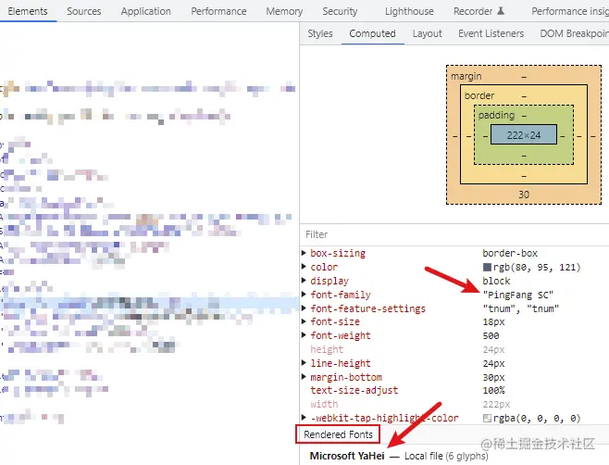Expand the font-feature-settings property
The width and height of the screenshot is (609, 465).
pyautogui.click(x=304, y=308)
